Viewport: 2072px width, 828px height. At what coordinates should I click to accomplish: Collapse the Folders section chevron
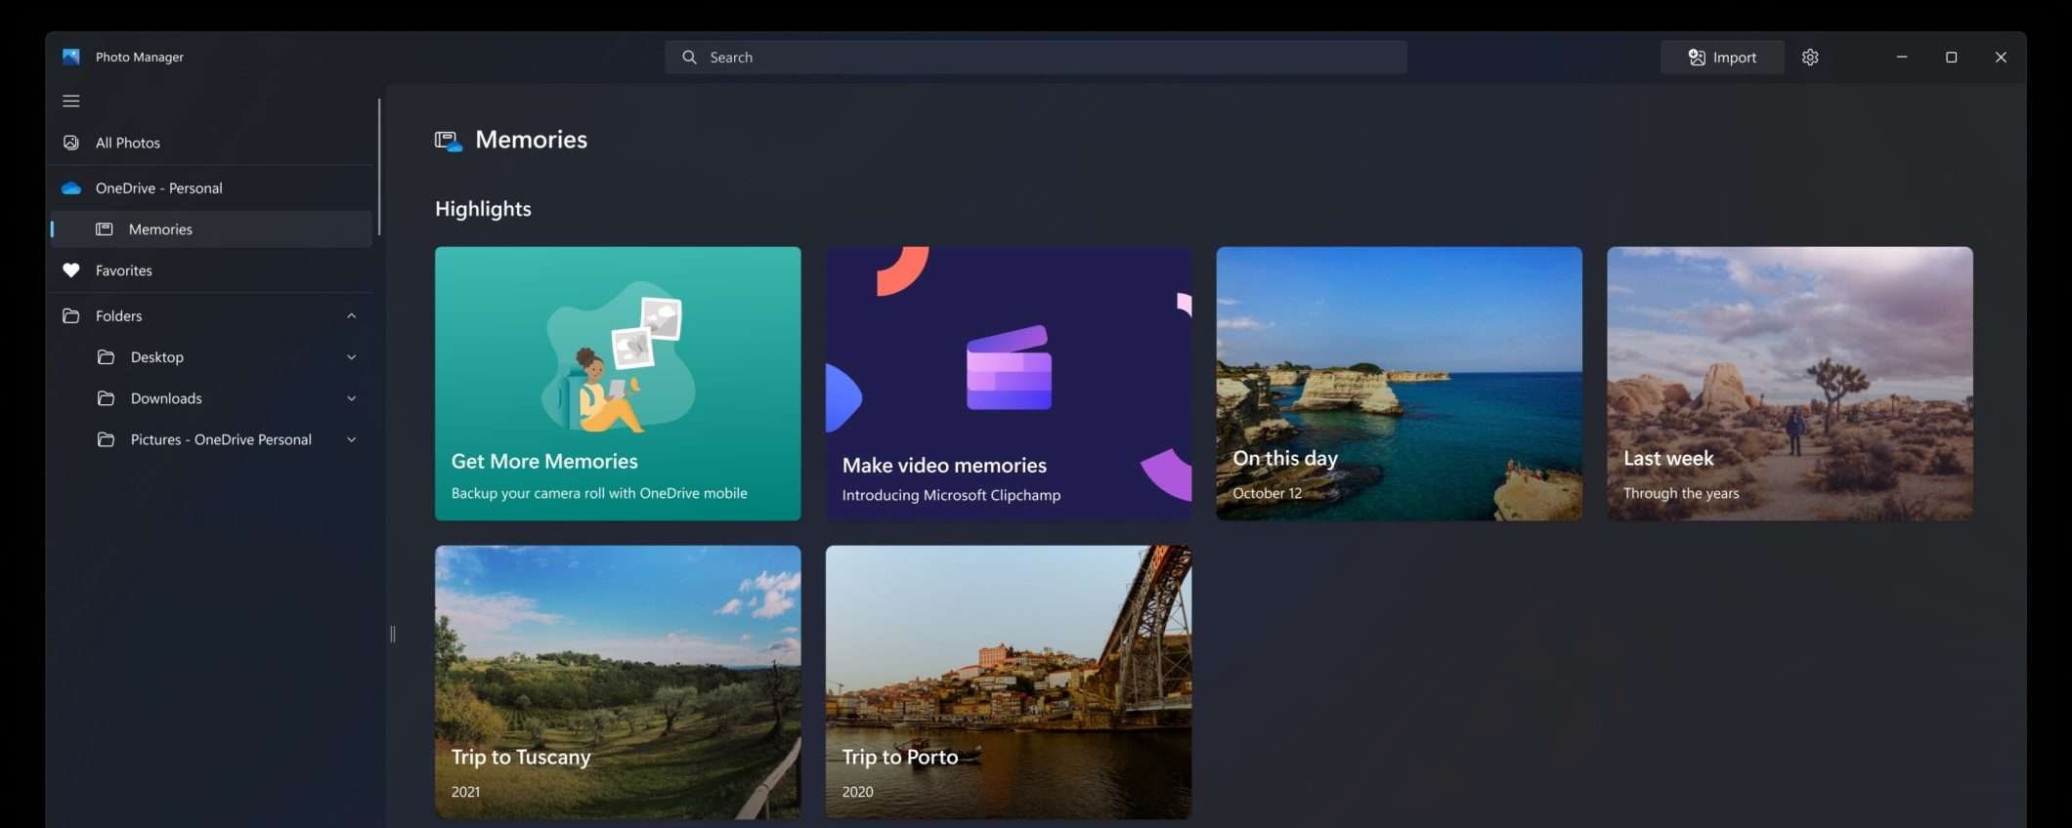(352, 316)
